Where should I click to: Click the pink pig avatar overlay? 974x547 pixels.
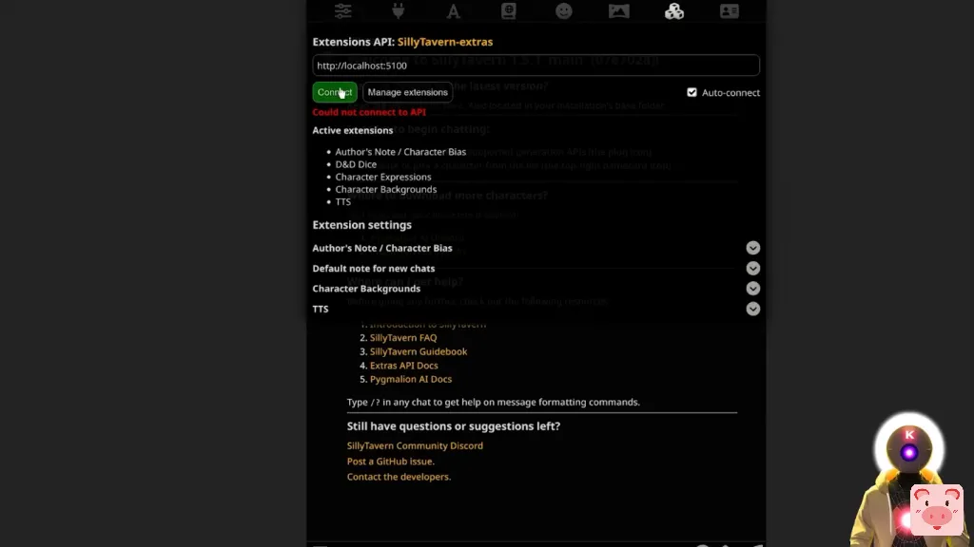tap(937, 510)
